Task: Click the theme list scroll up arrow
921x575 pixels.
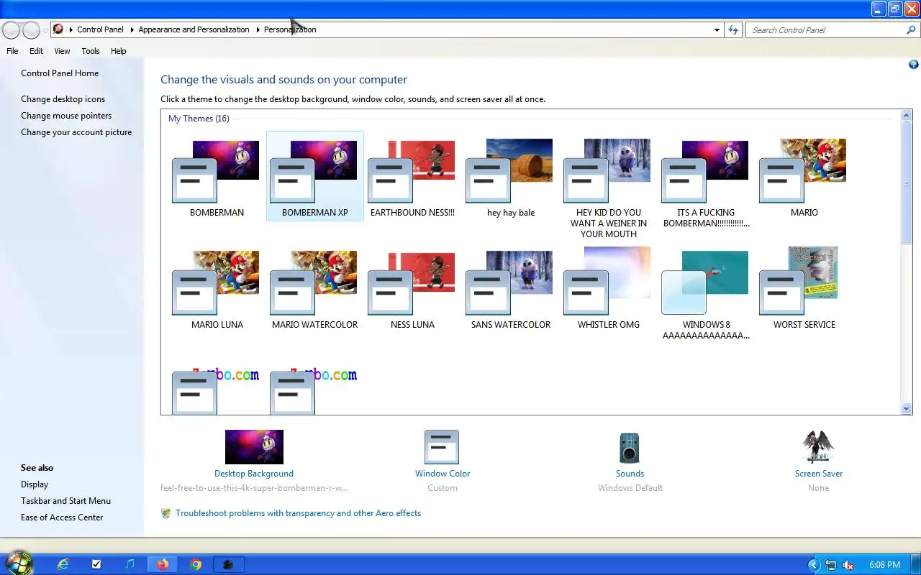Action: 907,116
